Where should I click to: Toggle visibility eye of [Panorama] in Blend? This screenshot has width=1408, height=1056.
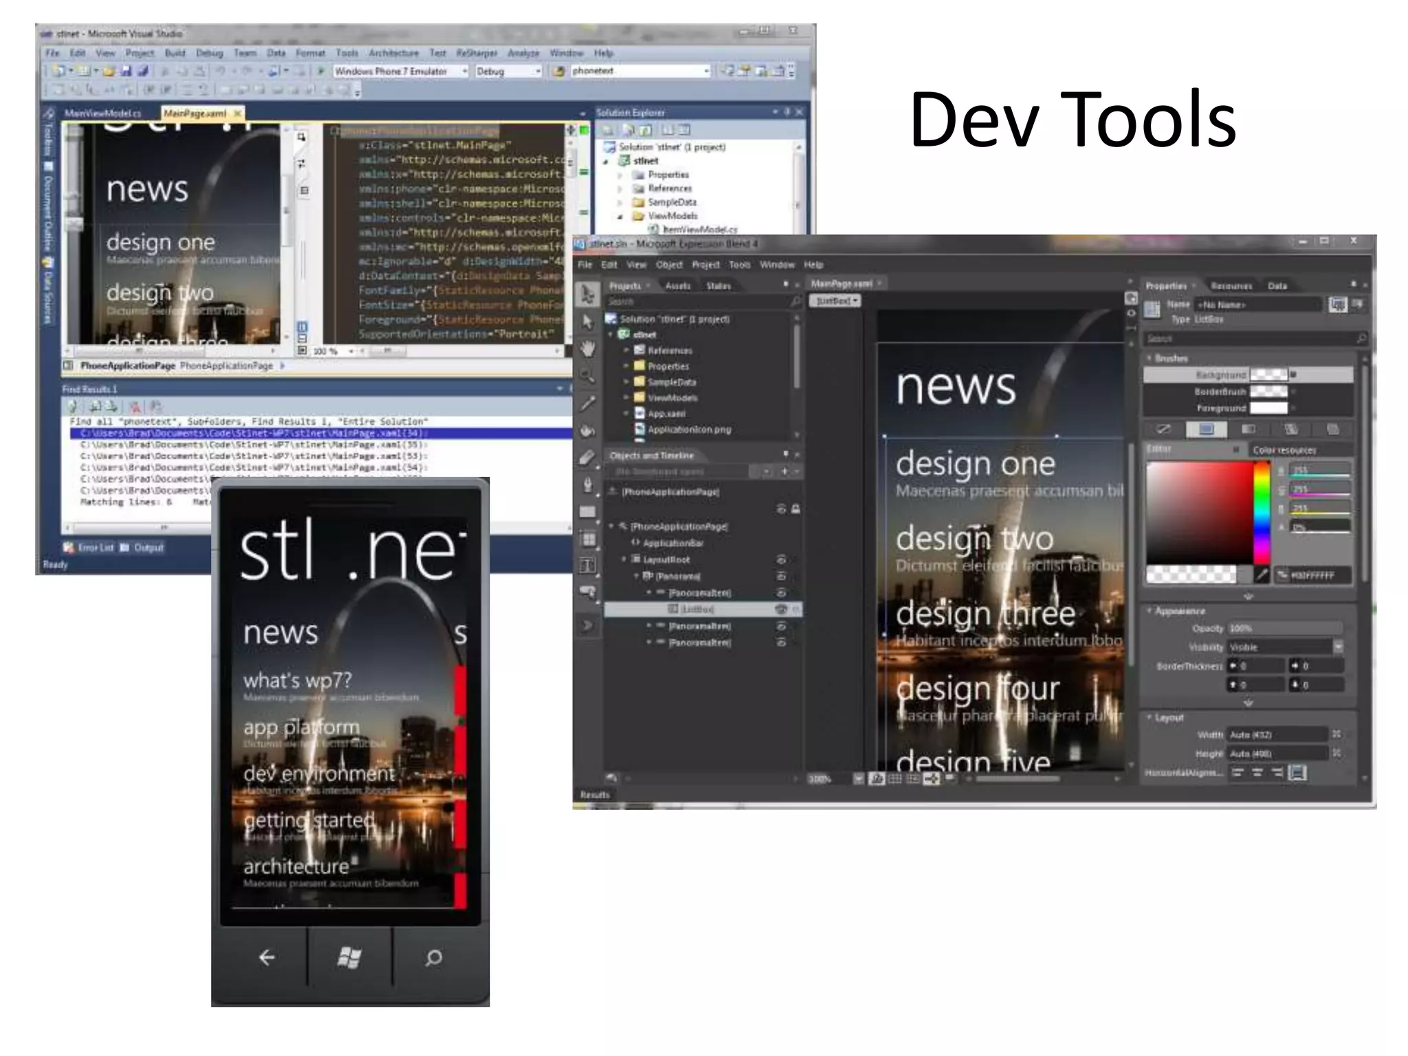pyautogui.click(x=781, y=575)
